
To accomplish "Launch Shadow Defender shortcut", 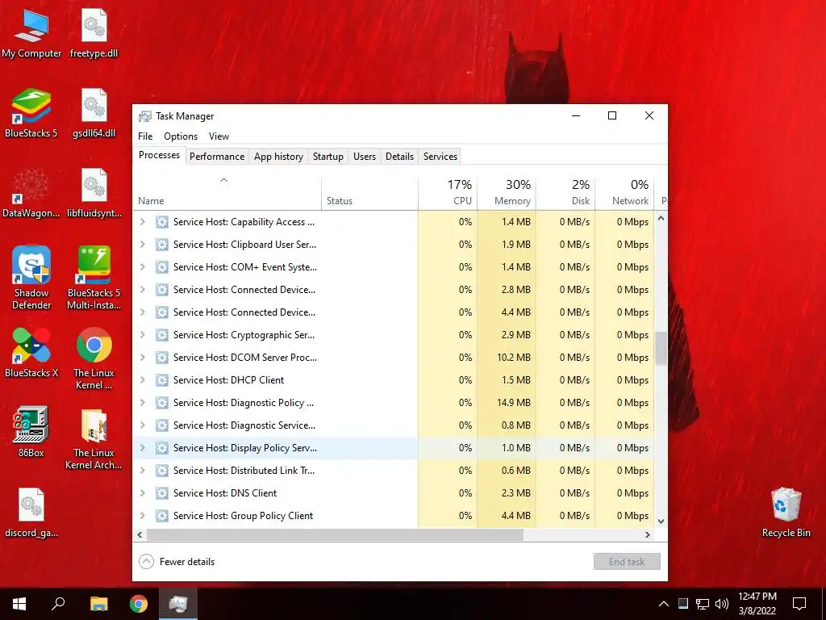I will (31, 278).
